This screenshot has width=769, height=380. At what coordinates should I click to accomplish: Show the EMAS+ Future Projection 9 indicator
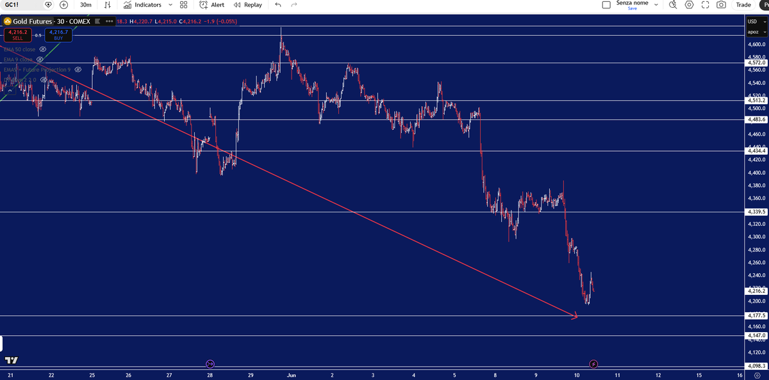[x=78, y=69]
